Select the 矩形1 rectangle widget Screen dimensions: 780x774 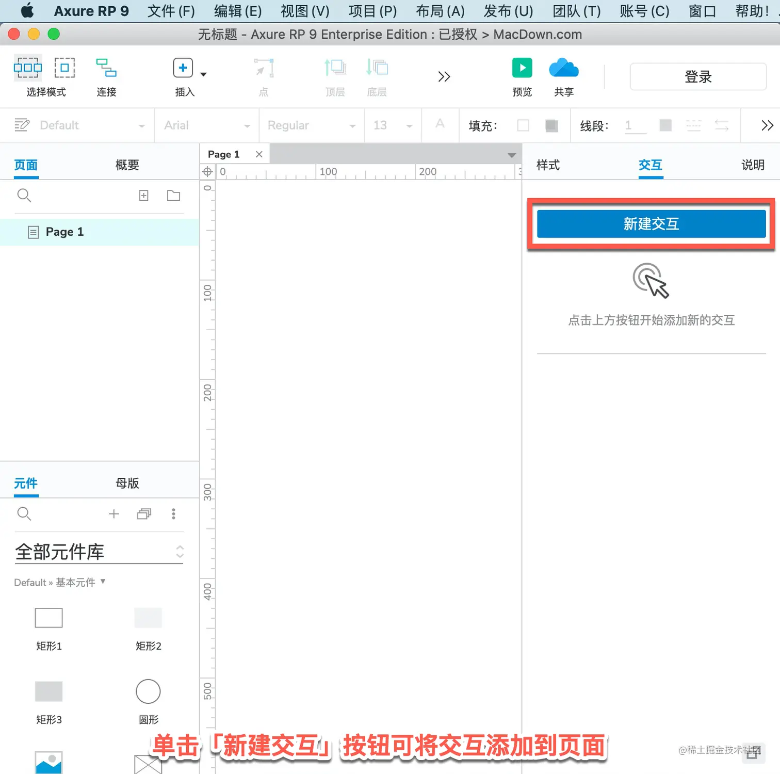48,618
